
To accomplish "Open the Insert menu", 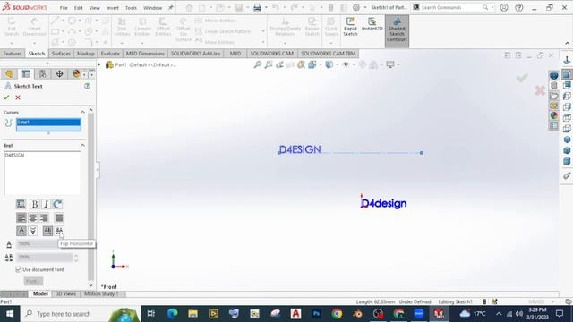I will coord(113,8).
